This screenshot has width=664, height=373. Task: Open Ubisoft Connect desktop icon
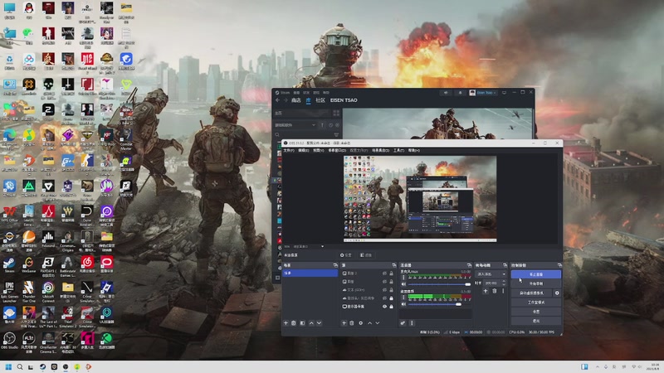[48, 292]
